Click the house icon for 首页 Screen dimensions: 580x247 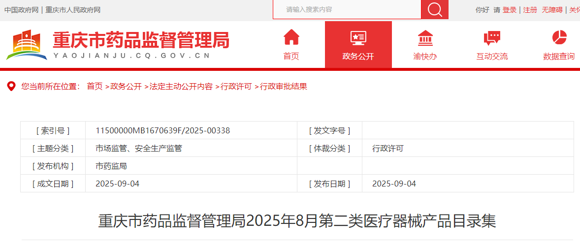[291, 37]
